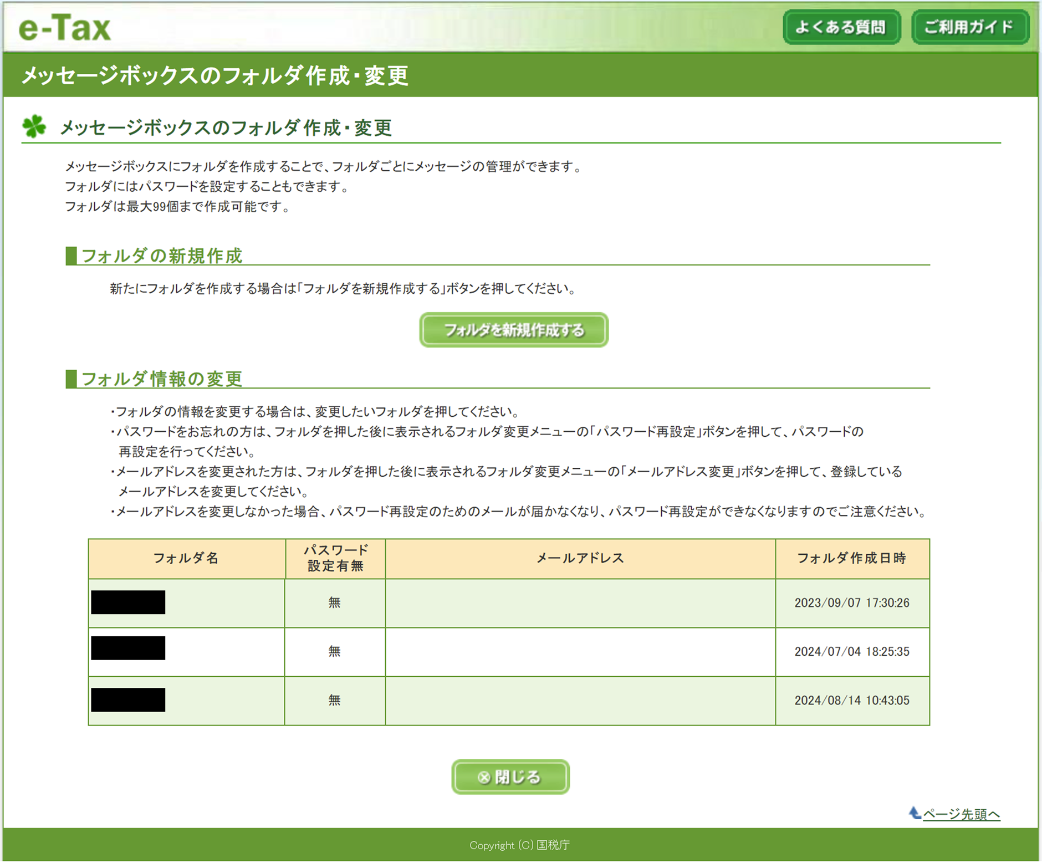Image resolution: width=1042 pixels, height=863 pixels.
Task: Click the フォルダの新規作成 section heading
Action: tap(162, 256)
